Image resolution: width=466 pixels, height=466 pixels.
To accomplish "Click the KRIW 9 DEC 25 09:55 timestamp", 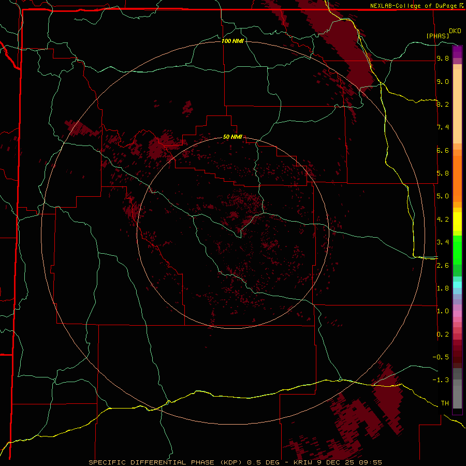I will click(x=338, y=462).
